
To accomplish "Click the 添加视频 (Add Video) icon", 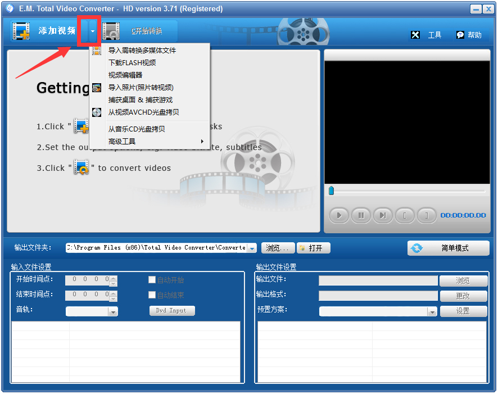I will (21, 31).
